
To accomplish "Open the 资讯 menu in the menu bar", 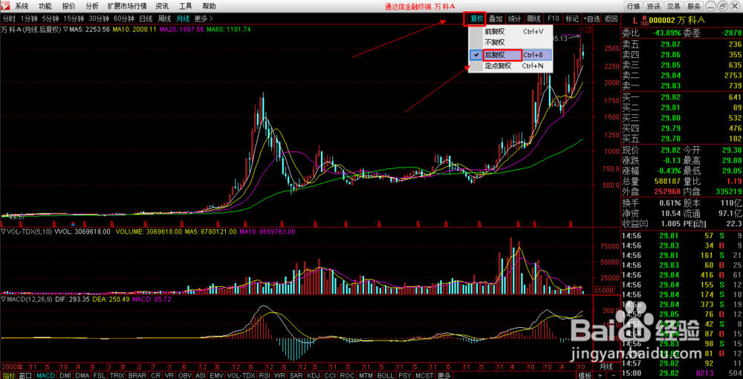I will [x=162, y=6].
